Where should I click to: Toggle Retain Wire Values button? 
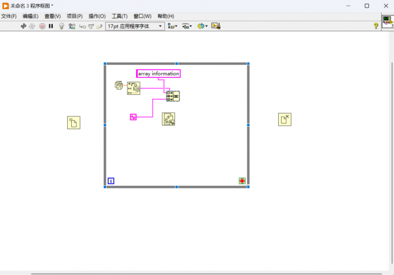click(72, 26)
